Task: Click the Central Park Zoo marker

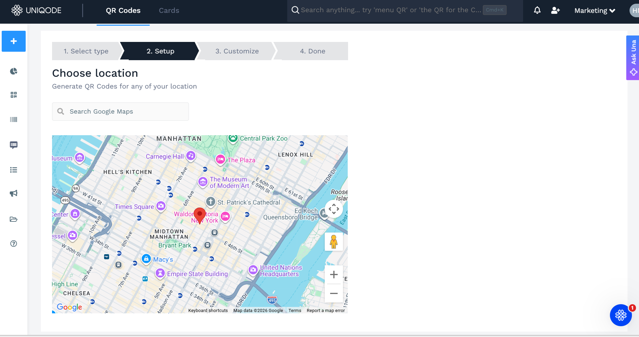Action: (233, 138)
